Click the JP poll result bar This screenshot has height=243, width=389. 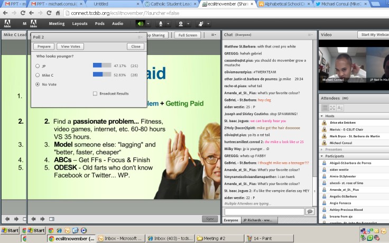pos(102,66)
